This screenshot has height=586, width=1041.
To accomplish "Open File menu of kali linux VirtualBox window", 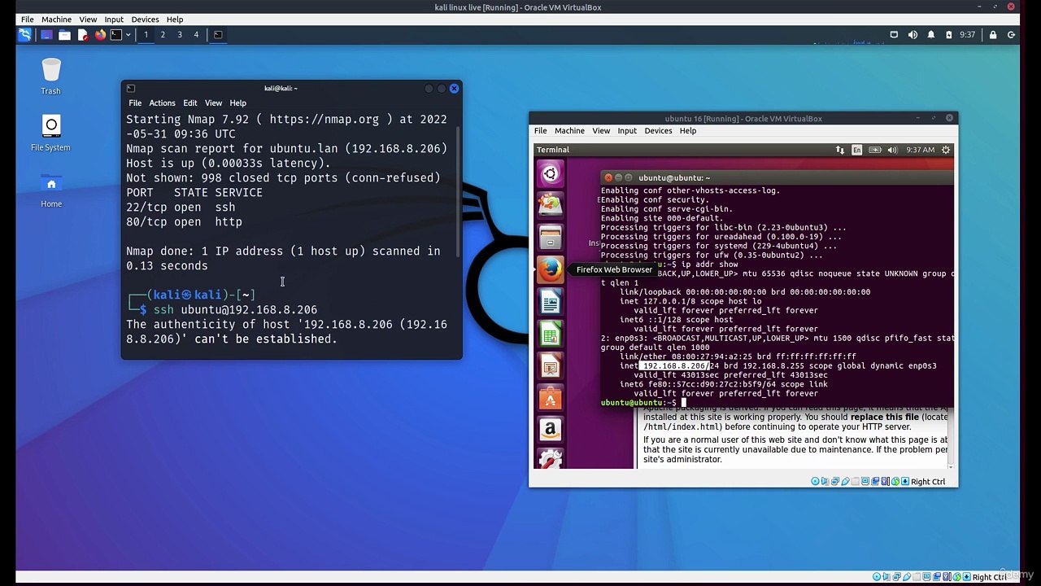I will 27,19.
